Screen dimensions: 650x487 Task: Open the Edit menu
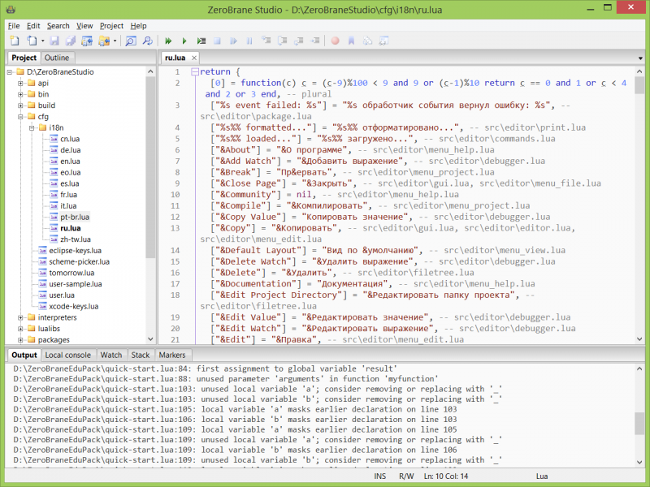[x=33, y=26]
